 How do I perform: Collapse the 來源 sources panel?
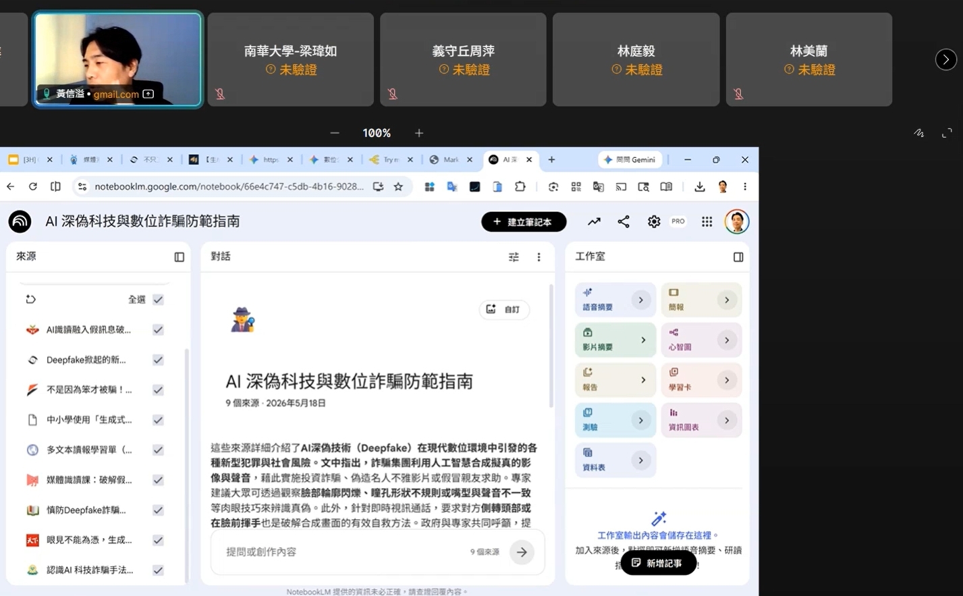(x=179, y=257)
